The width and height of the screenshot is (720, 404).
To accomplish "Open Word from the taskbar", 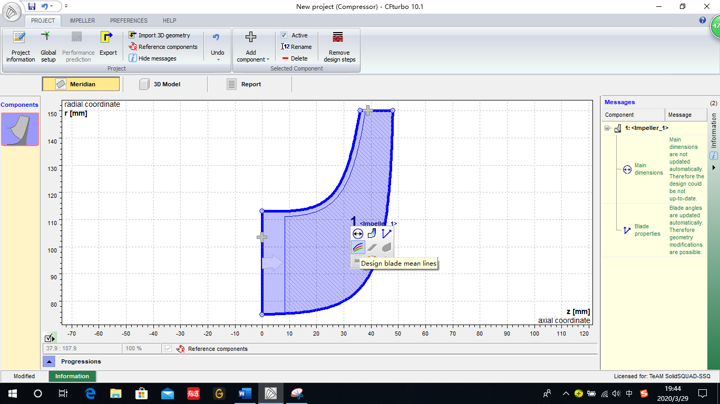I will (245, 393).
